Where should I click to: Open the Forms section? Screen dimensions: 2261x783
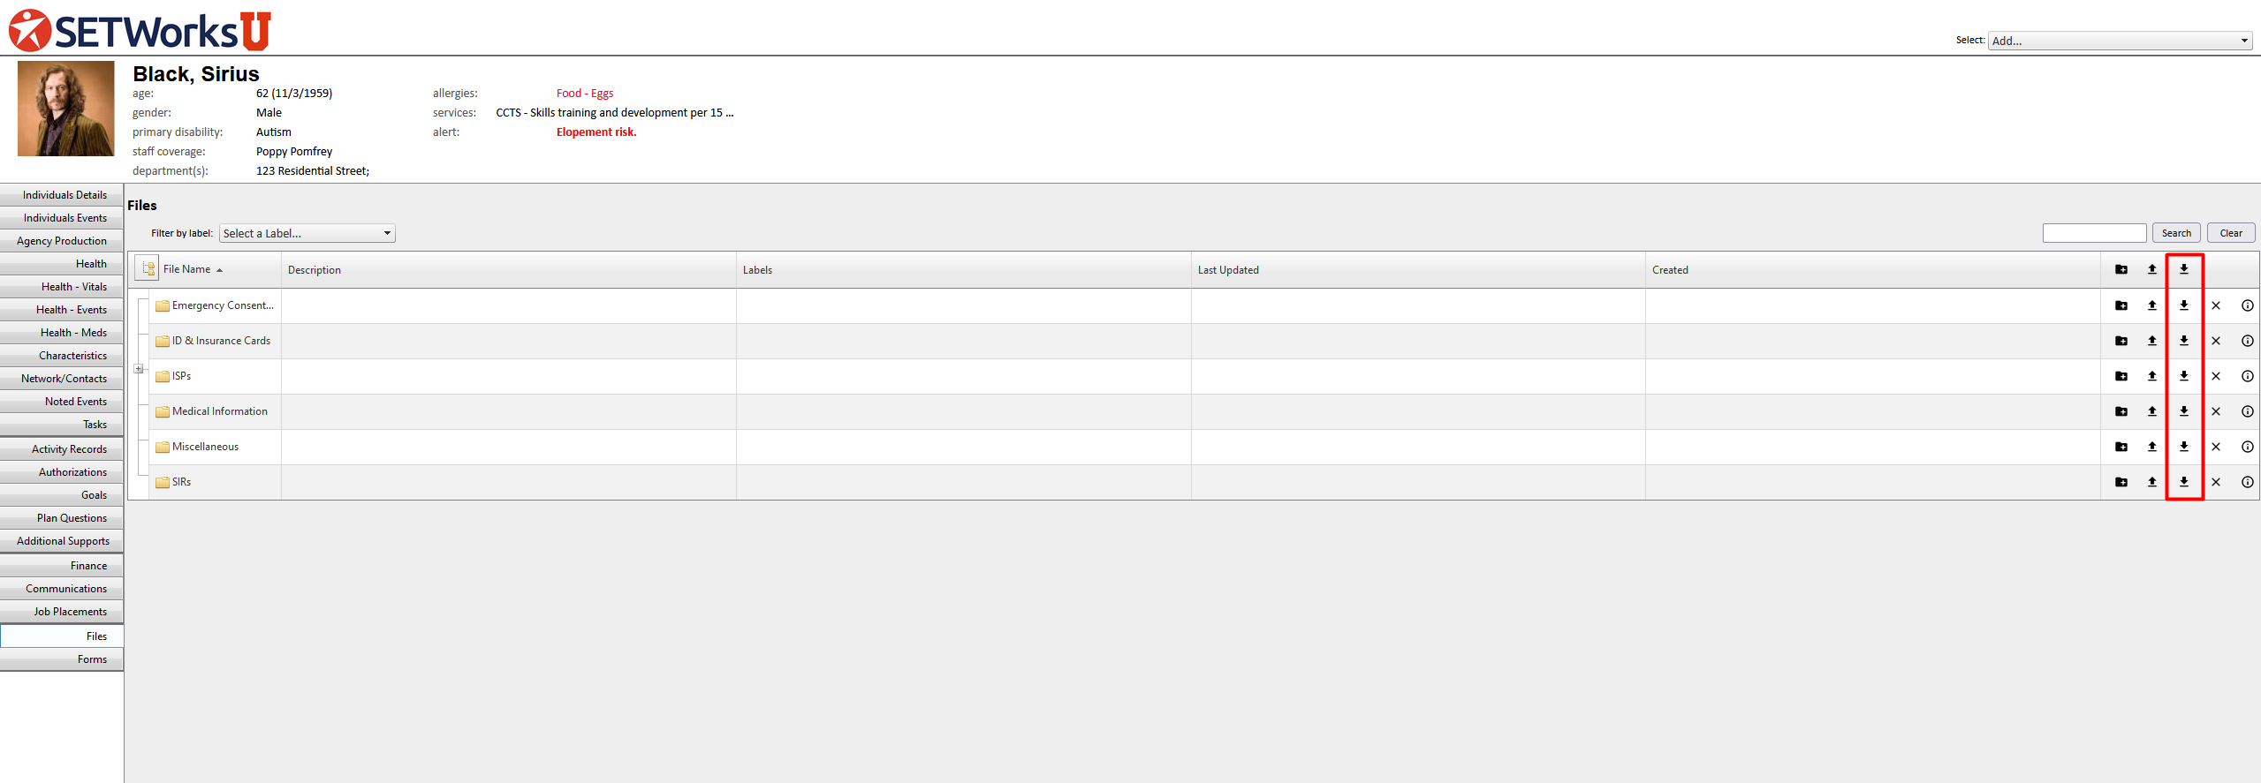[62, 659]
